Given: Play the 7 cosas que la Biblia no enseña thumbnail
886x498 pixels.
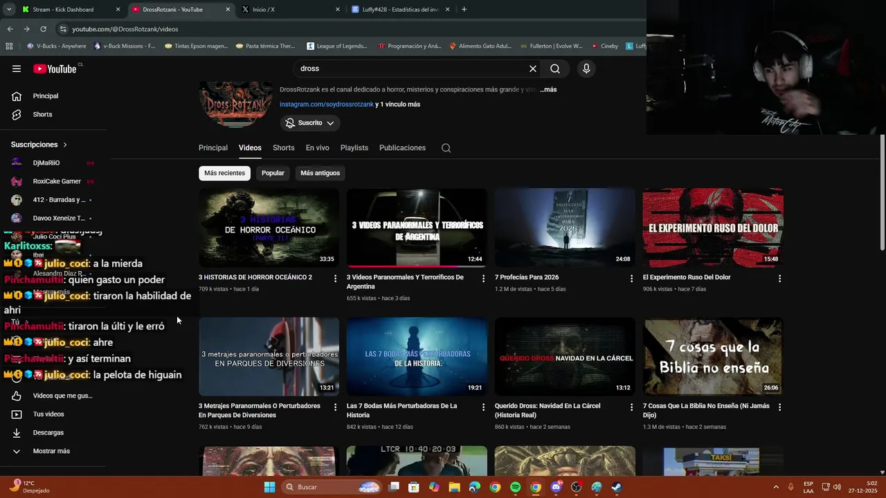Looking at the screenshot, I should pyautogui.click(x=713, y=356).
